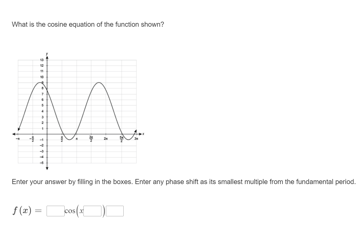Click the 13 label at the top of the y-axis

(41, 60)
